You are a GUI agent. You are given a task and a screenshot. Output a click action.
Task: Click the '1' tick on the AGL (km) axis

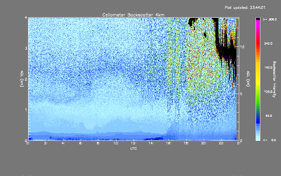pos(26,110)
